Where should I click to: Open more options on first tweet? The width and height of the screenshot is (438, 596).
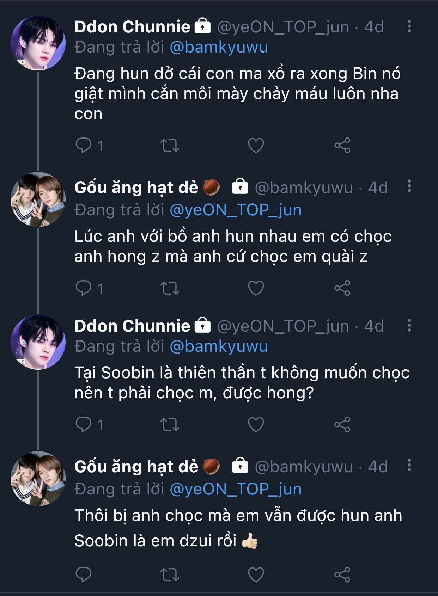coord(409,26)
